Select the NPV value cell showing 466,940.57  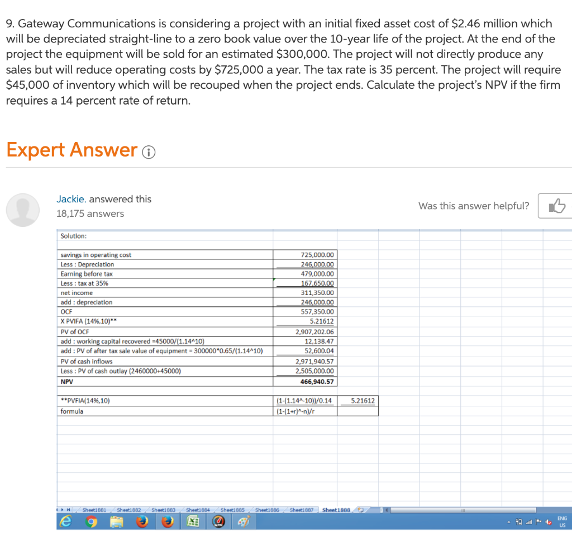tap(306, 382)
